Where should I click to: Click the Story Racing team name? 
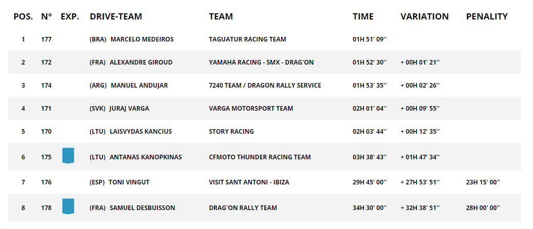(x=231, y=132)
